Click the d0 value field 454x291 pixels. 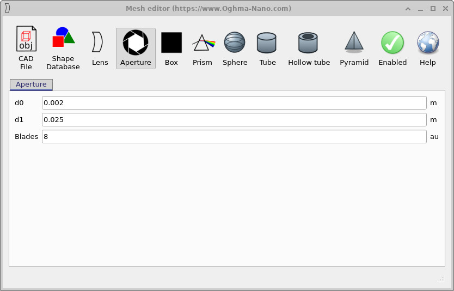point(234,103)
